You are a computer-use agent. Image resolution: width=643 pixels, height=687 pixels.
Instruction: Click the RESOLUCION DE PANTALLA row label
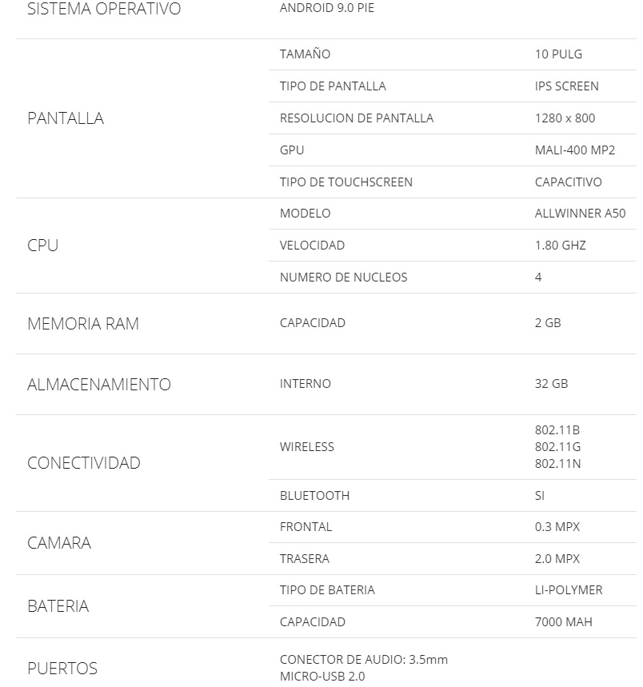356,118
